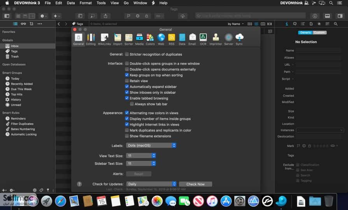Enable Stricter recognition of duplicates
The image size is (348, 210).
pyautogui.click(x=127, y=54)
